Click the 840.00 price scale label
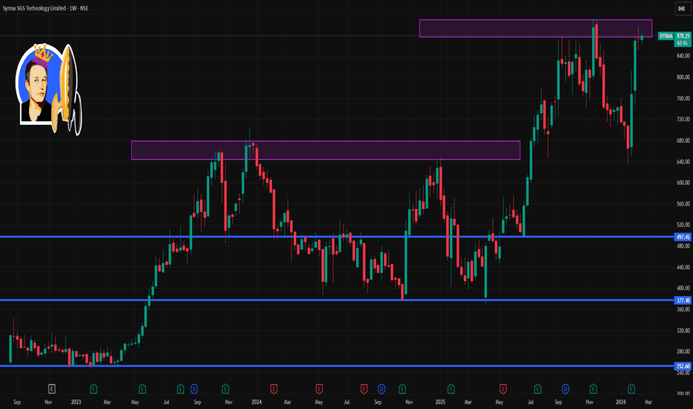This screenshot has height=409, width=693. 683,56
